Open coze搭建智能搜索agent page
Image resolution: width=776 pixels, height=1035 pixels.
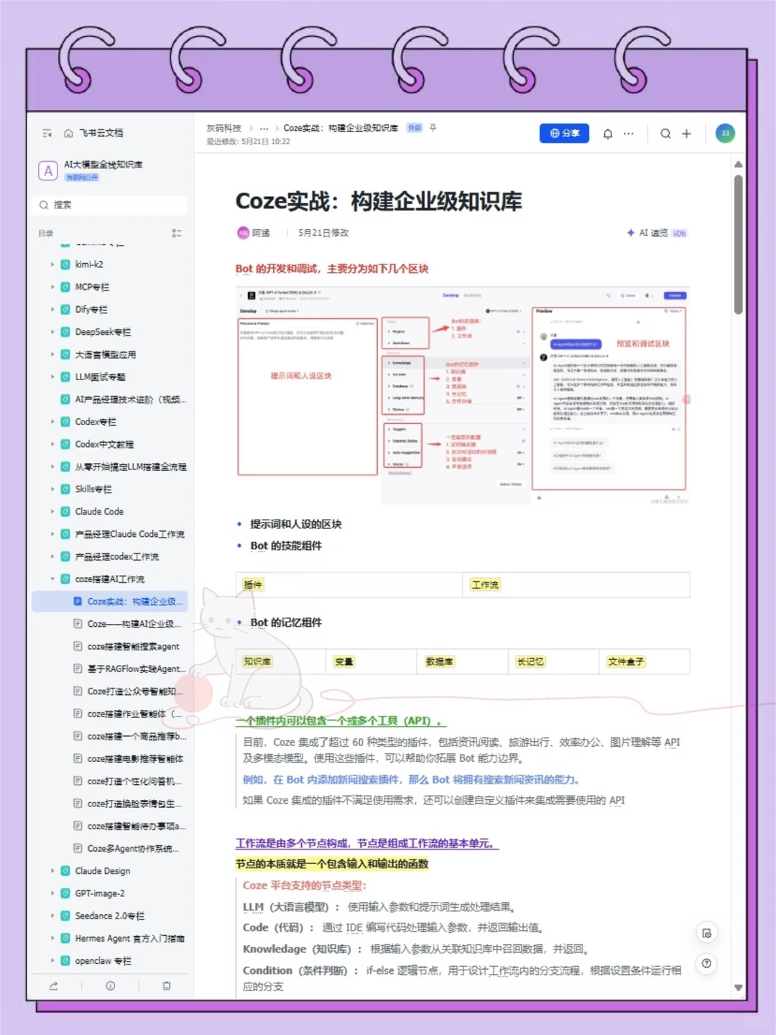(x=133, y=646)
